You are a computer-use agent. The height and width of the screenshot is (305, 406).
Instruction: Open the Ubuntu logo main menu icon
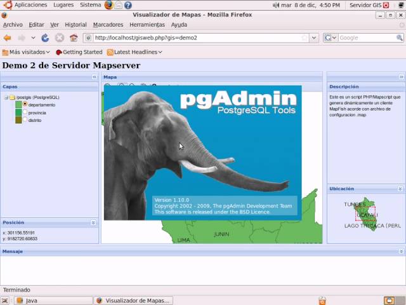[x=8, y=4]
